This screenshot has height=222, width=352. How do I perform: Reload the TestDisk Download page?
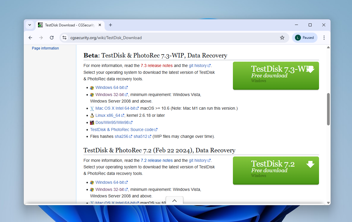point(52,38)
